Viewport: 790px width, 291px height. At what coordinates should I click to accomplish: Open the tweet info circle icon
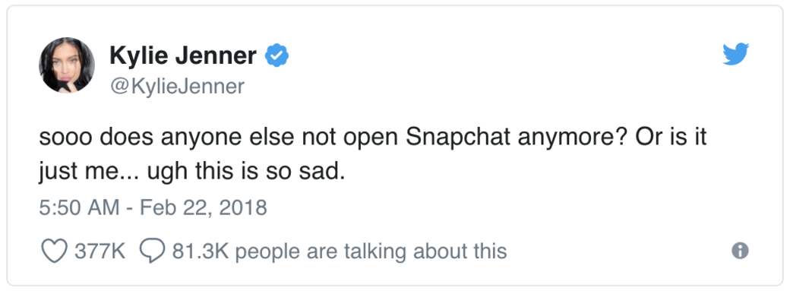(740, 251)
